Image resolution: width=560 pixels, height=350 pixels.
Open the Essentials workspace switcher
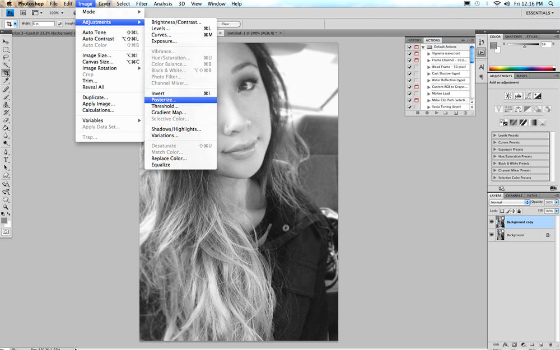click(x=540, y=13)
